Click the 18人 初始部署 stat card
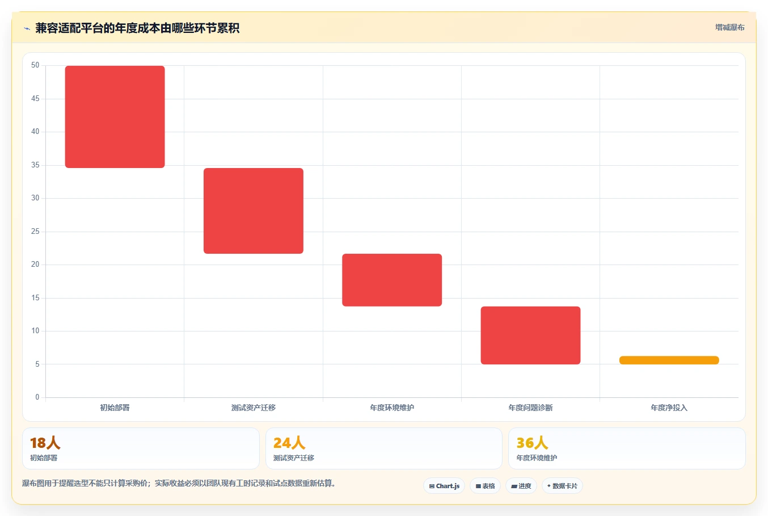 (141, 448)
